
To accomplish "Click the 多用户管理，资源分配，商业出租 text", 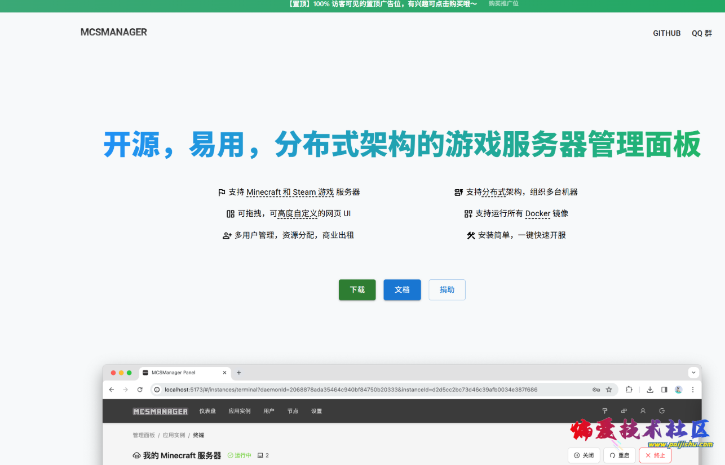I will 294,235.
